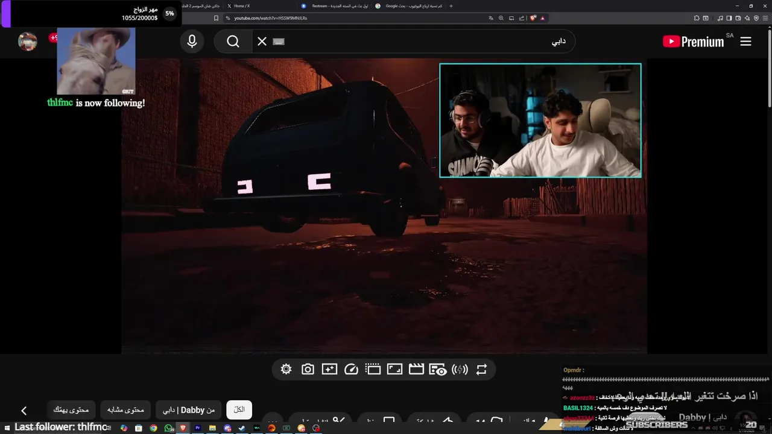The width and height of the screenshot is (772, 434).
Task: Open Adobe Premiere Pro from taskbar
Action: click(197, 428)
